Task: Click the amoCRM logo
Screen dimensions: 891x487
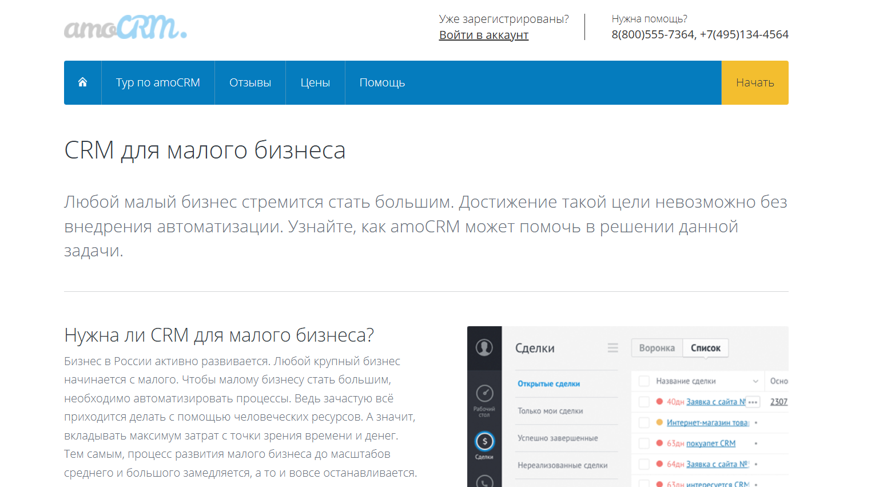Action: 125,27
